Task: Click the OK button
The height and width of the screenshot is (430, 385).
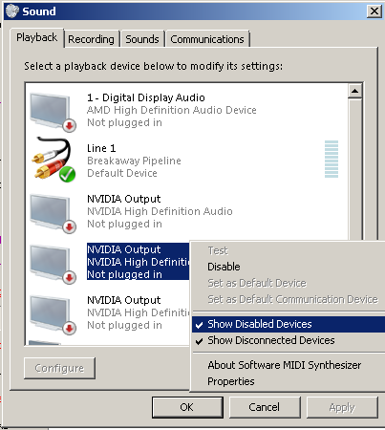Action: pos(187,407)
